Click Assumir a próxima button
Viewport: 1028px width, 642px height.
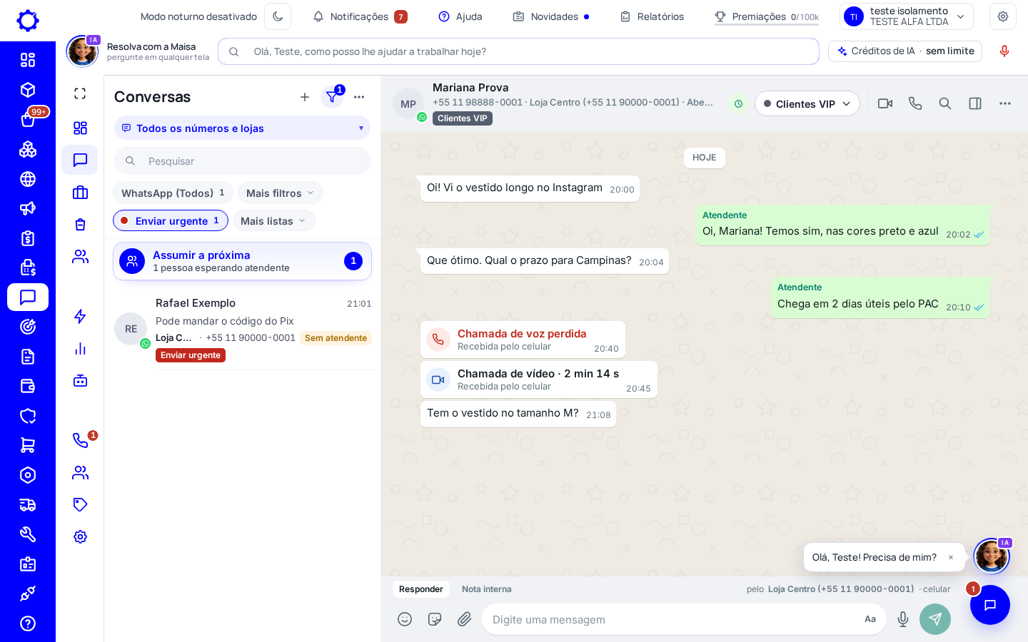(242, 261)
